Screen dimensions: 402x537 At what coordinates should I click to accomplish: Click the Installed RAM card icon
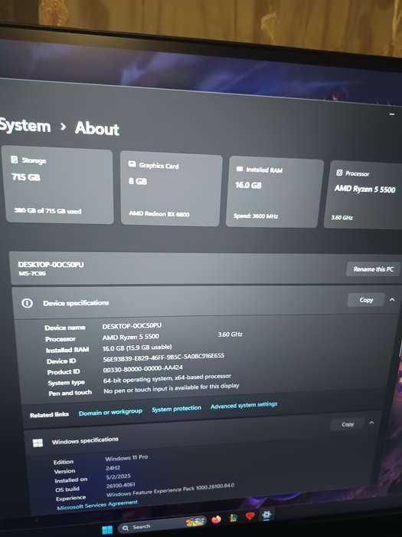pos(240,169)
